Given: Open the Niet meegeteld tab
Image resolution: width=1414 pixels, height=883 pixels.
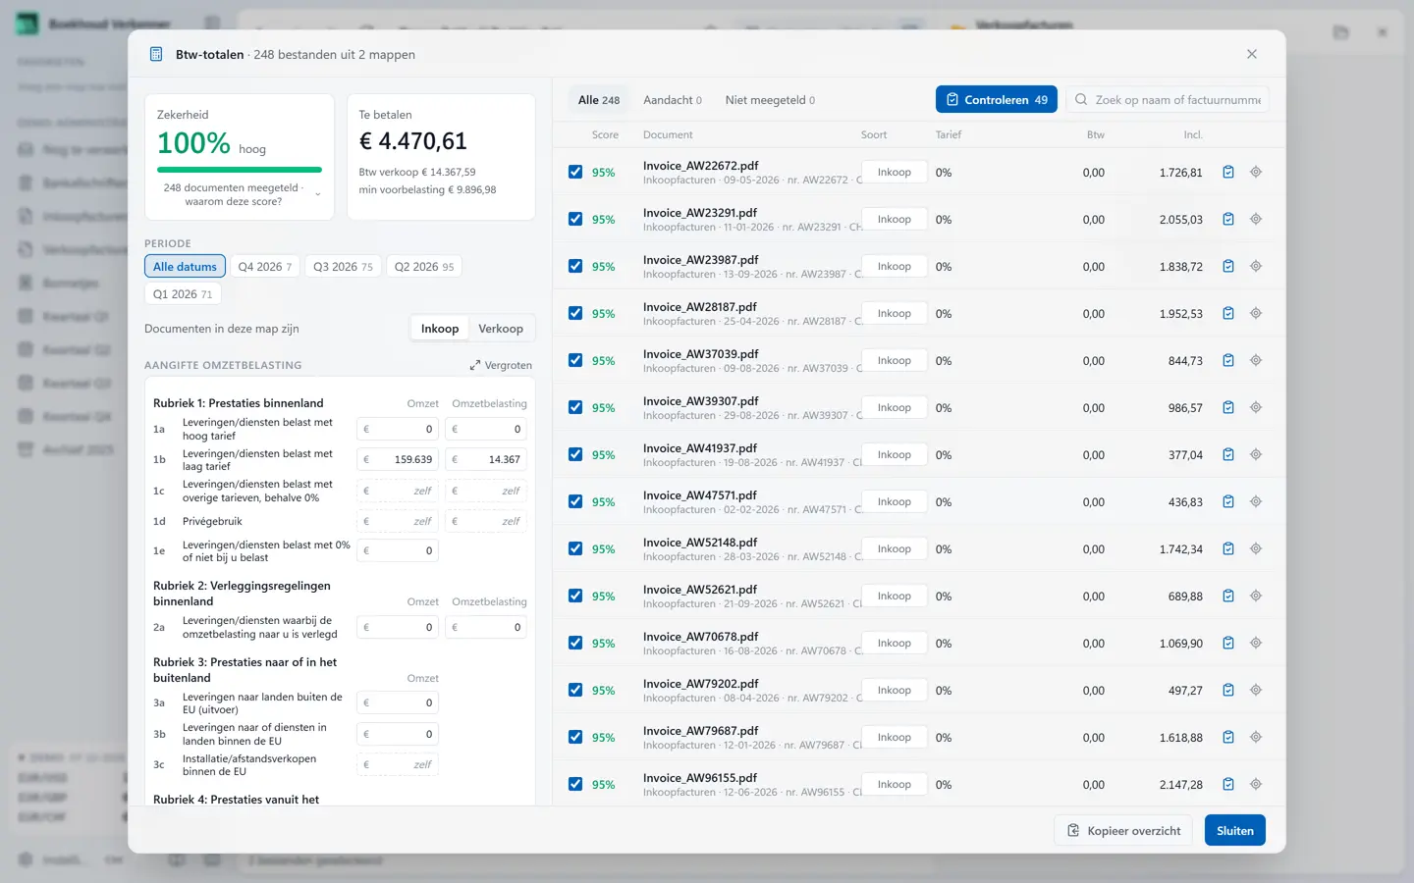Looking at the screenshot, I should [770, 100].
